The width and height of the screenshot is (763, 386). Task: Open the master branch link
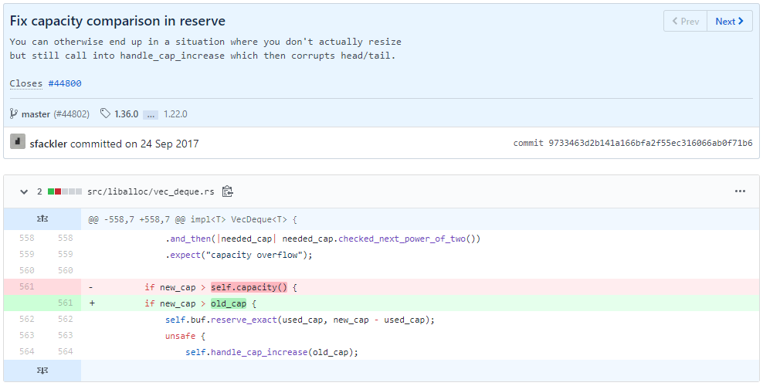pyautogui.click(x=36, y=114)
